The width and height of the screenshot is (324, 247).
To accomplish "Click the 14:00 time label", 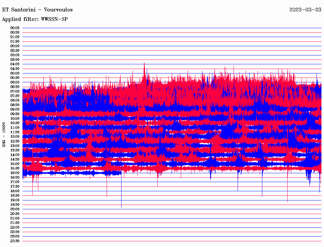I will click(x=15, y=155).
